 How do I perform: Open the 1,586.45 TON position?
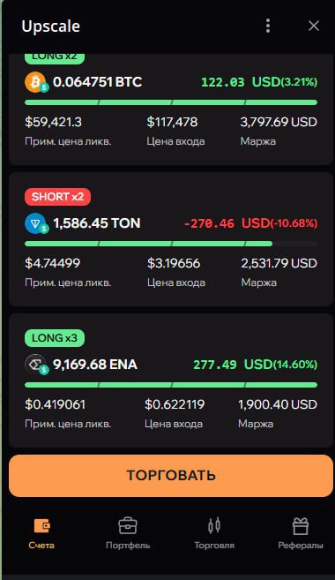(97, 223)
